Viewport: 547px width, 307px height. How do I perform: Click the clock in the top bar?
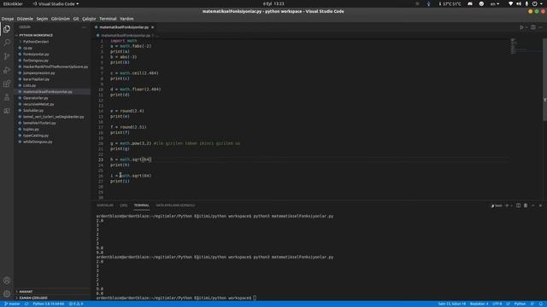[273, 3]
